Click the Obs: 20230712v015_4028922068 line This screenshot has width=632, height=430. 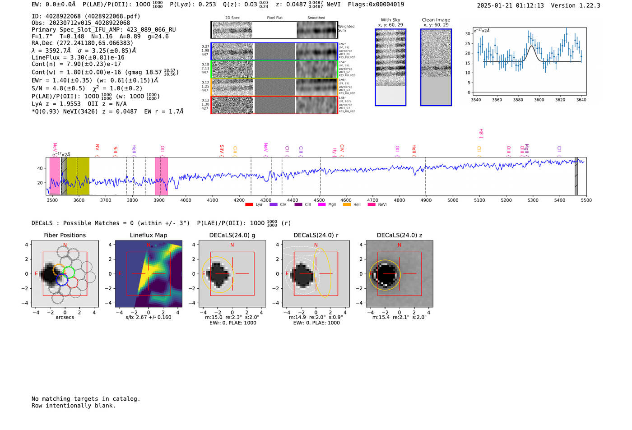coord(81,23)
